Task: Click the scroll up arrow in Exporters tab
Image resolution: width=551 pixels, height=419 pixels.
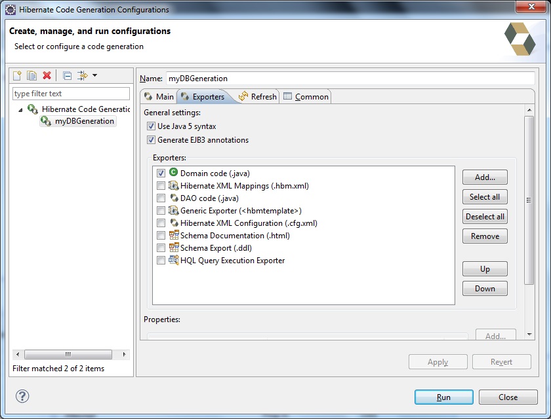Action: click(529, 110)
